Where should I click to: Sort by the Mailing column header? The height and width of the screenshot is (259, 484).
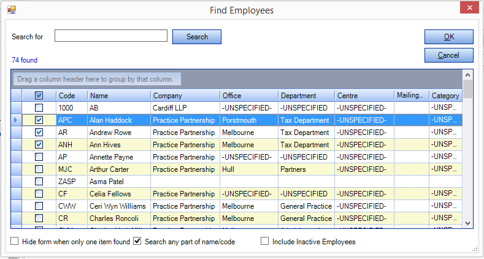[412, 96]
